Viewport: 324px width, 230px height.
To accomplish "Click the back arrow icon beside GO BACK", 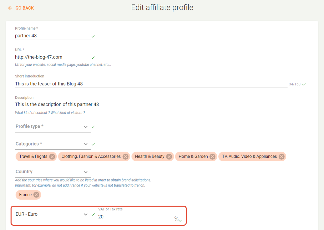I will 10,8.
